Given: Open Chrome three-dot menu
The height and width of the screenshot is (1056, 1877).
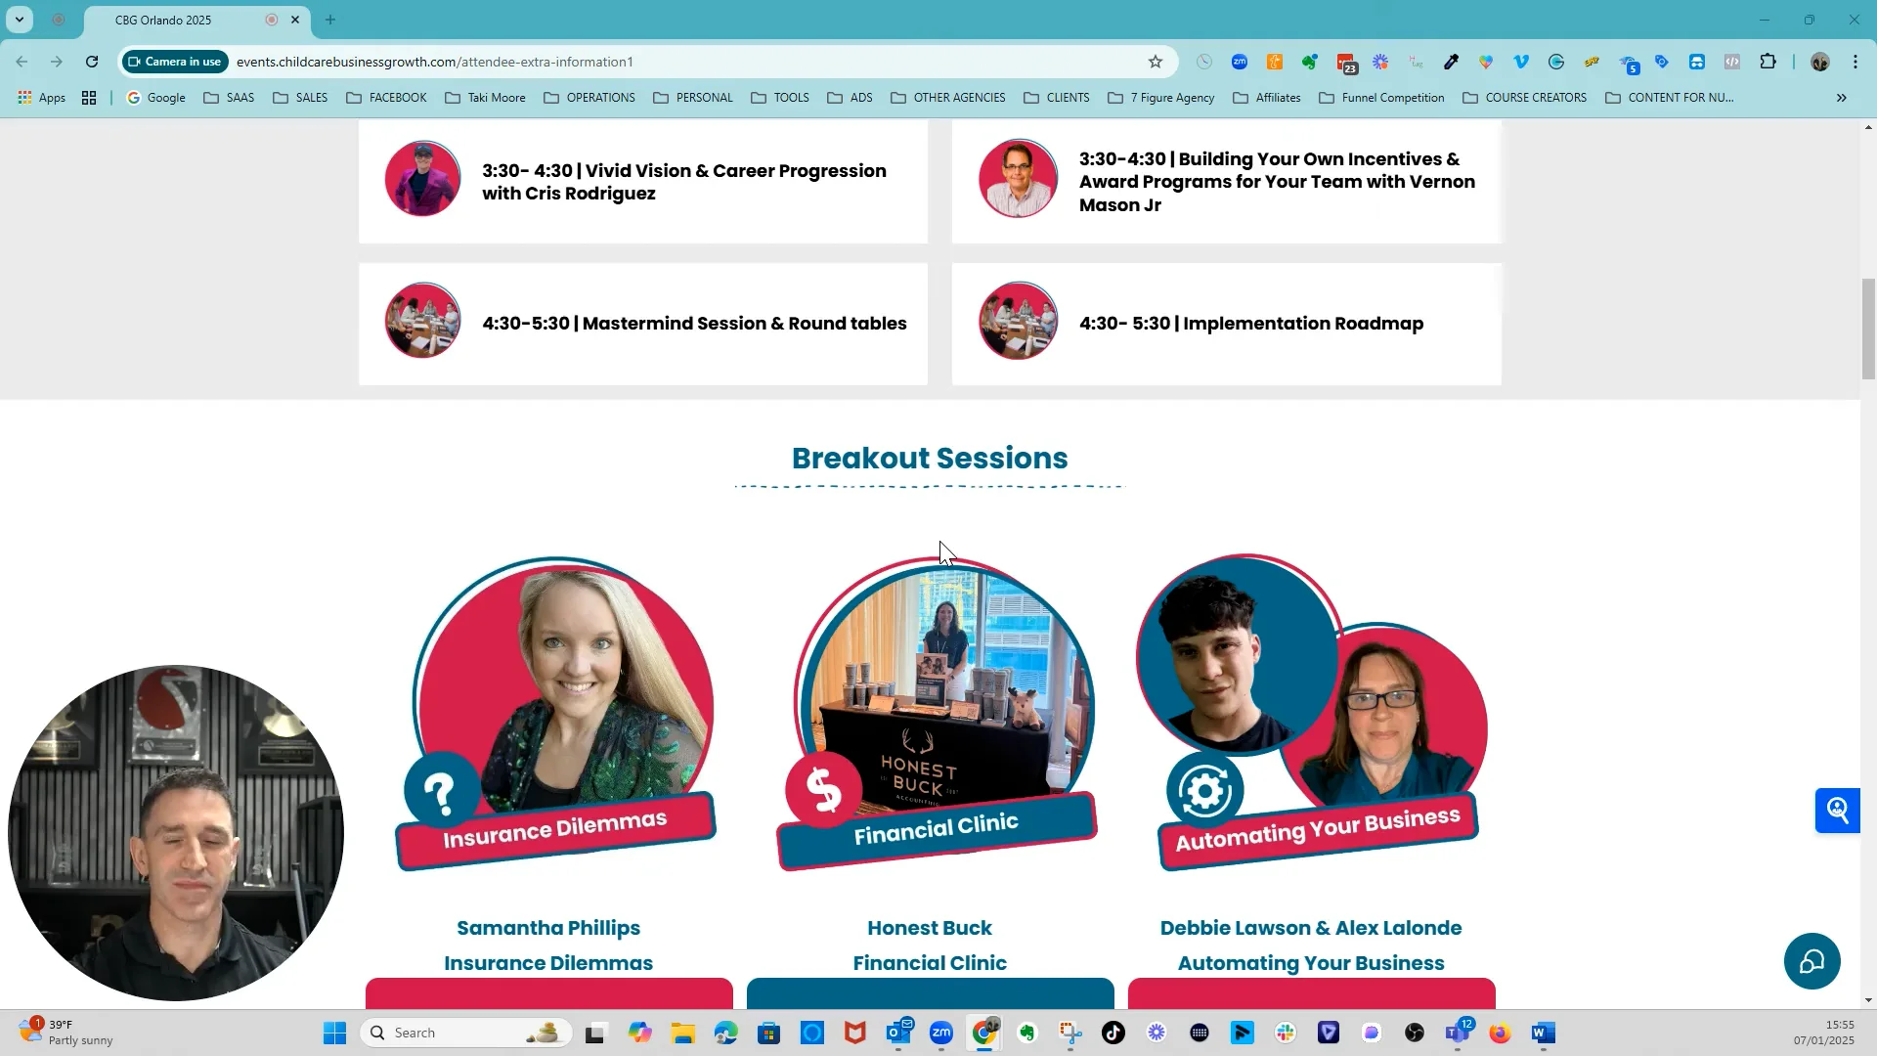Looking at the screenshot, I should pyautogui.click(x=1855, y=62).
